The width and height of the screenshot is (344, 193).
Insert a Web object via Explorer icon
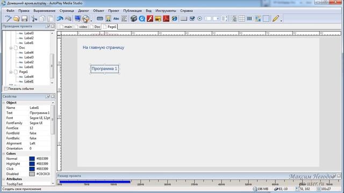click(174, 19)
